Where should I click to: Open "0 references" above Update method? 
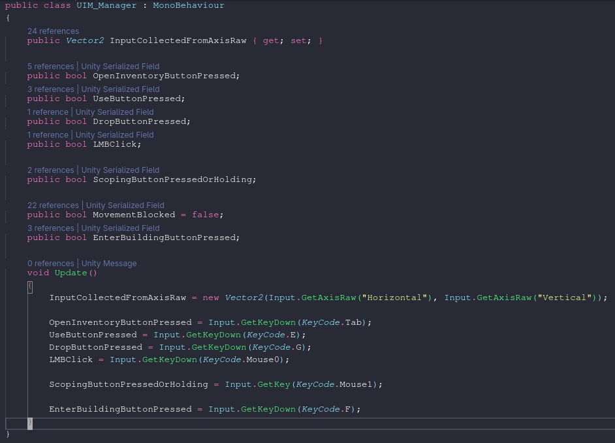[50, 263]
